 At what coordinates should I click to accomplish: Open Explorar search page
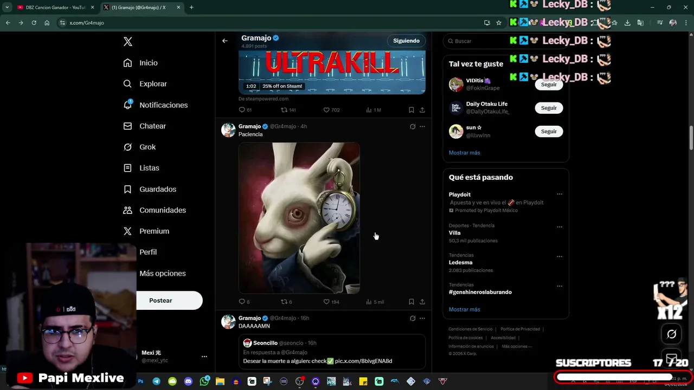coord(145,84)
